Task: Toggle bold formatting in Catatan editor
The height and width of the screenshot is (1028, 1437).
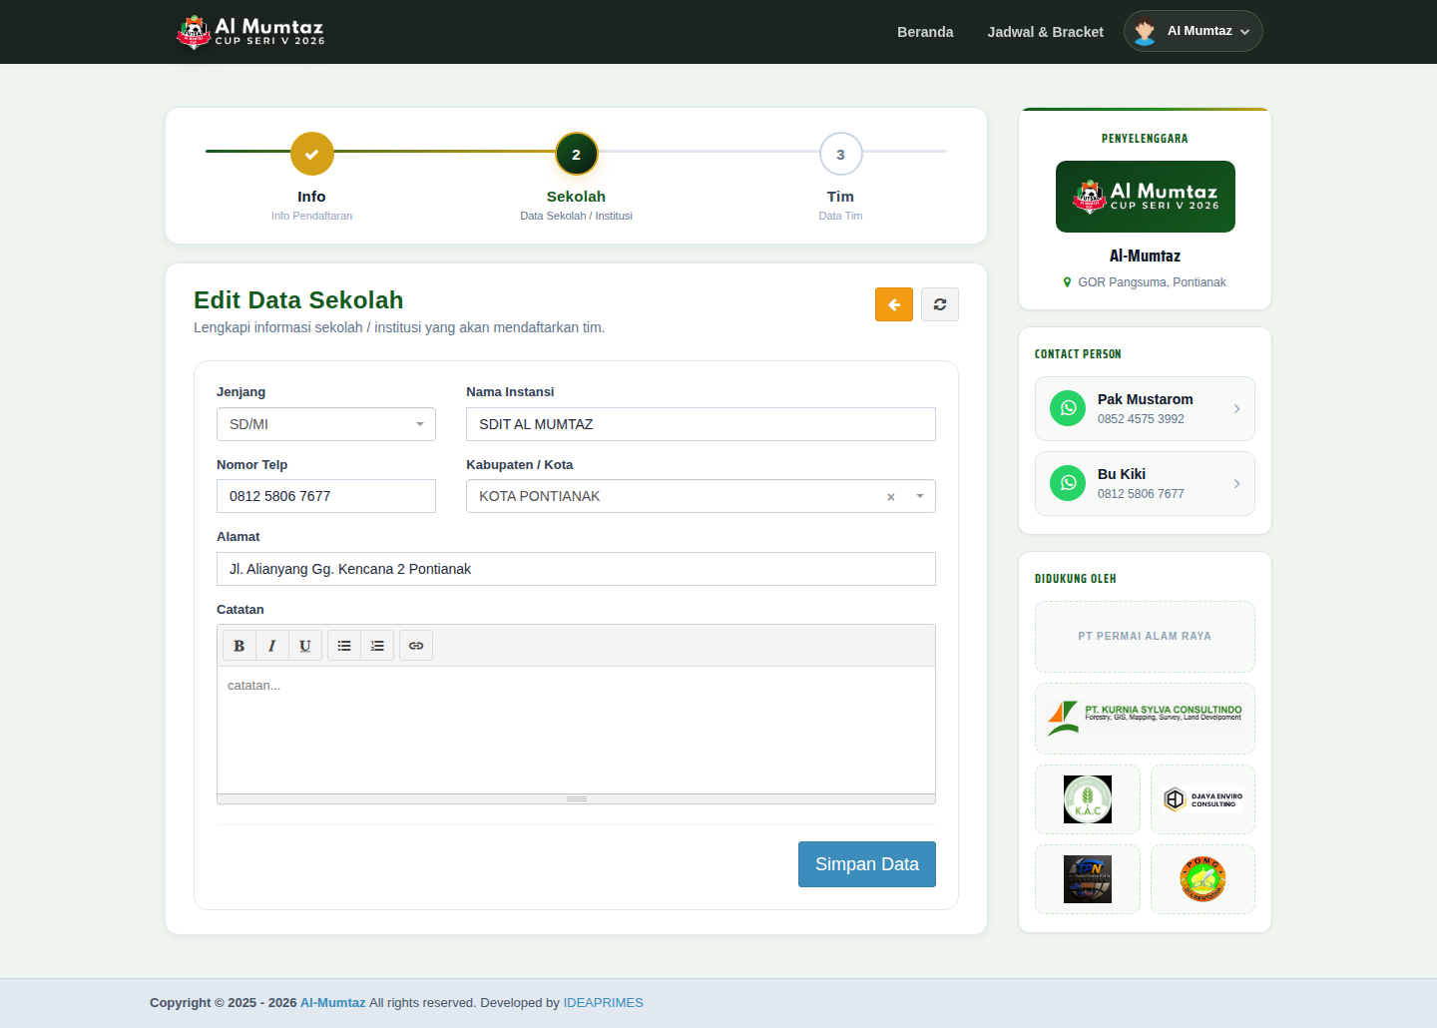Action: tap(239, 646)
